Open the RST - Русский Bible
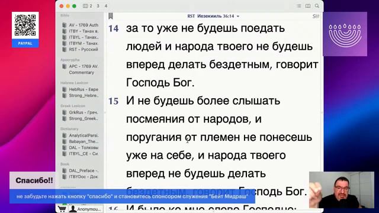The image size is (379, 213). [x=83, y=49]
